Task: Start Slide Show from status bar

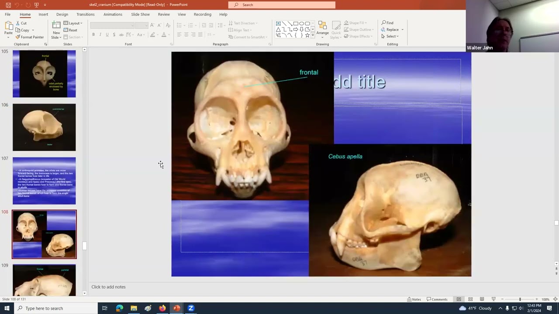Action: (493, 299)
